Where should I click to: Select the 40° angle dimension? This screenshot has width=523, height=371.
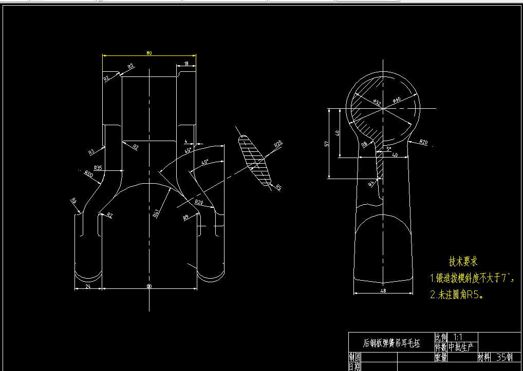tap(205, 162)
